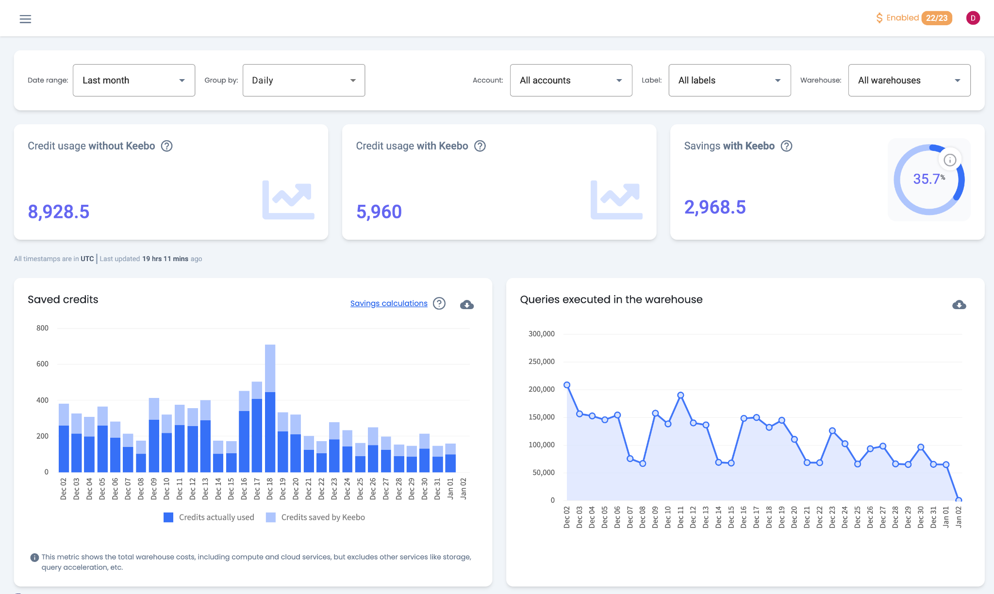The image size is (994, 594).
Task: Open the Group by Daily dropdown
Action: point(303,81)
